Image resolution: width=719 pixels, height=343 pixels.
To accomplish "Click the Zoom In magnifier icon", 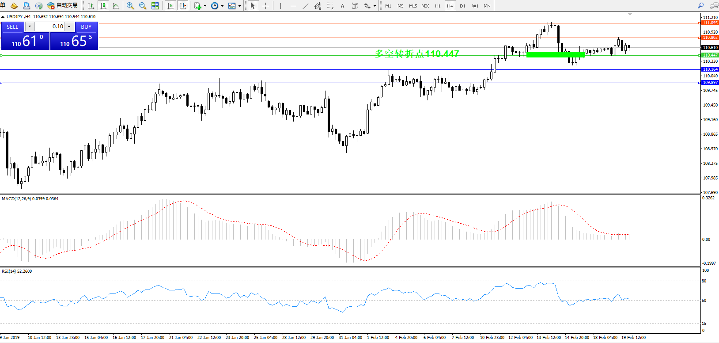I will click(x=130, y=6).
